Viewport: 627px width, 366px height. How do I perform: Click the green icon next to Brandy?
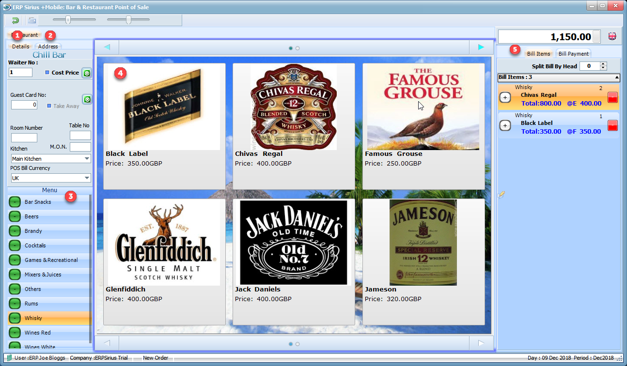click(15, 231)
